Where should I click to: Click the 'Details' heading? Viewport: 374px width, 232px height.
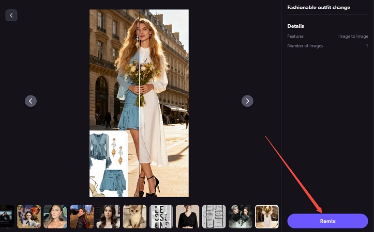coord(295,26)
